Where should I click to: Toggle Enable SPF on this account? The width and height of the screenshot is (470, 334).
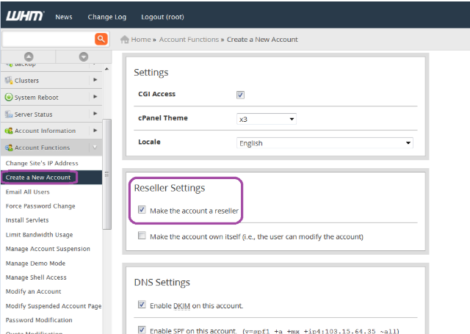(x=142, y=330)
